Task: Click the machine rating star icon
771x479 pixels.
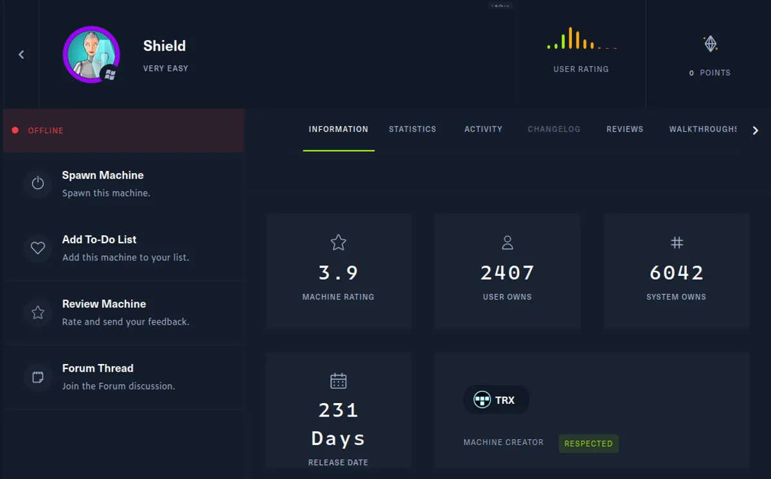Action: pyautogui.click(x=338, y=243)
